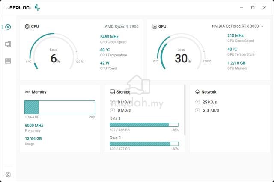Click the 13/64 GB Usage value
The height and width of the screenshot is (182, 274).
[33, 138]
